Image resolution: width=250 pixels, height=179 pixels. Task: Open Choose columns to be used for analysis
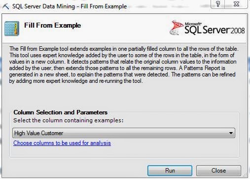coord(62,143)
